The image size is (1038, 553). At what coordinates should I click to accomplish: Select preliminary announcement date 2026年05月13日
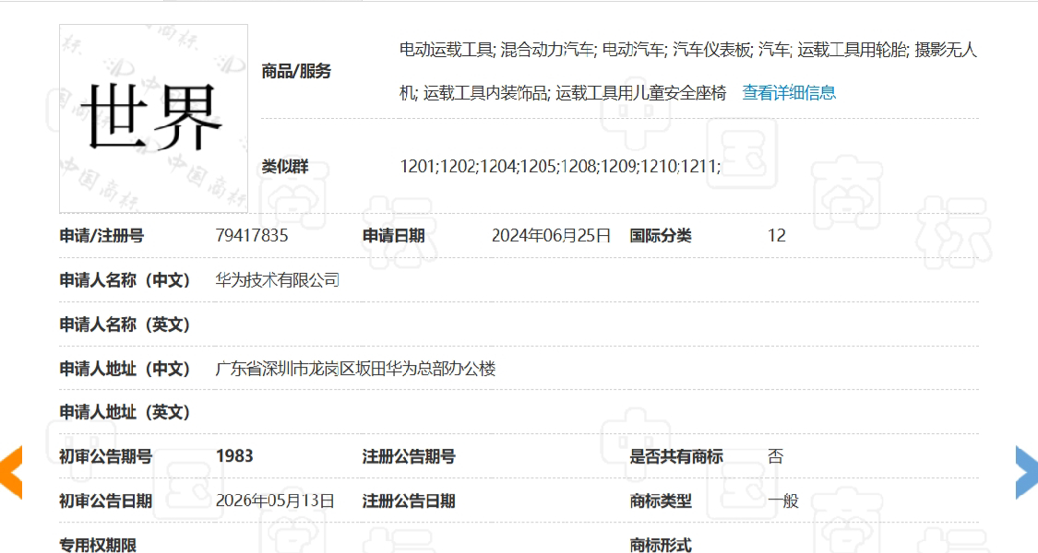(275, 500)
